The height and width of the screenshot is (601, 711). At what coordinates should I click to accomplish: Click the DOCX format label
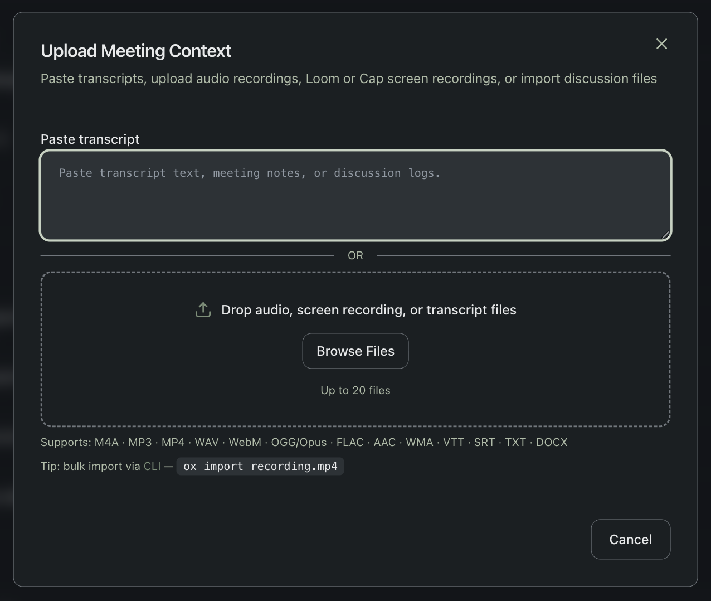coord(552,442)
